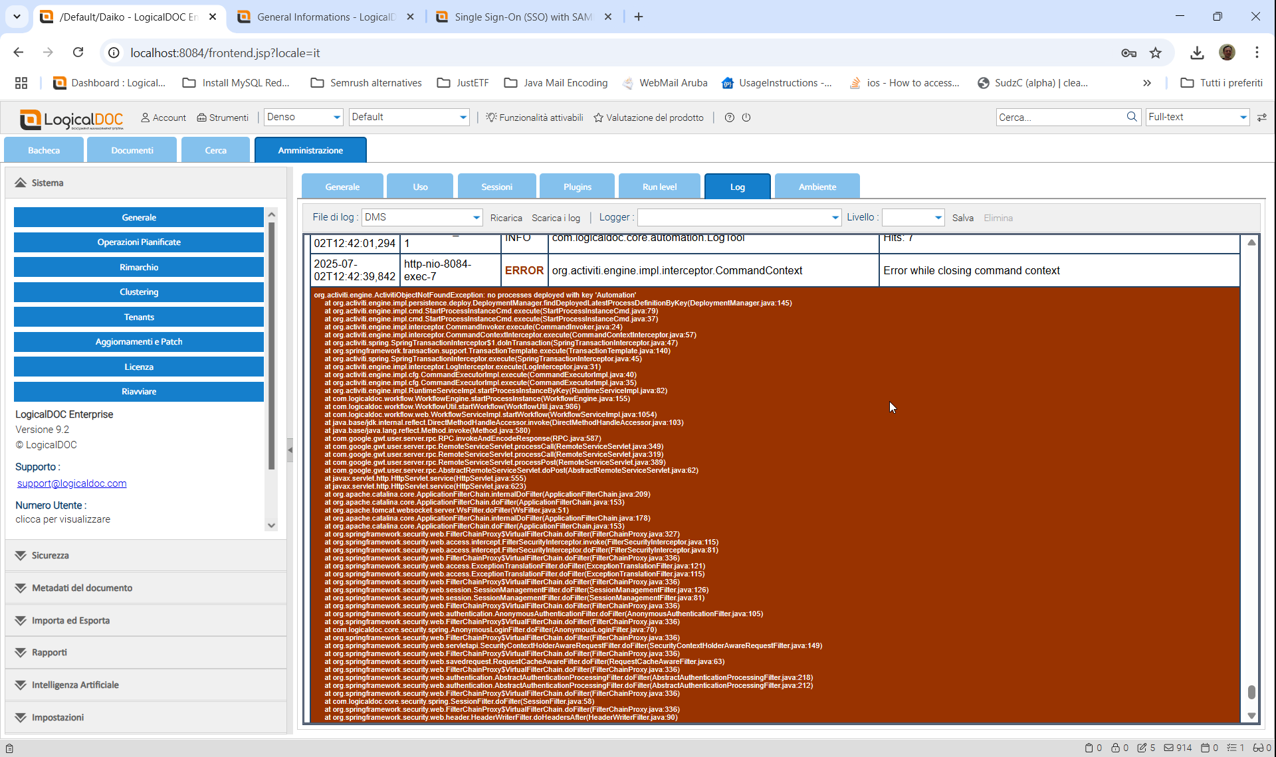Open the Sessioni sub-tab
The image size is (1276, 757).
coord(496,187)
